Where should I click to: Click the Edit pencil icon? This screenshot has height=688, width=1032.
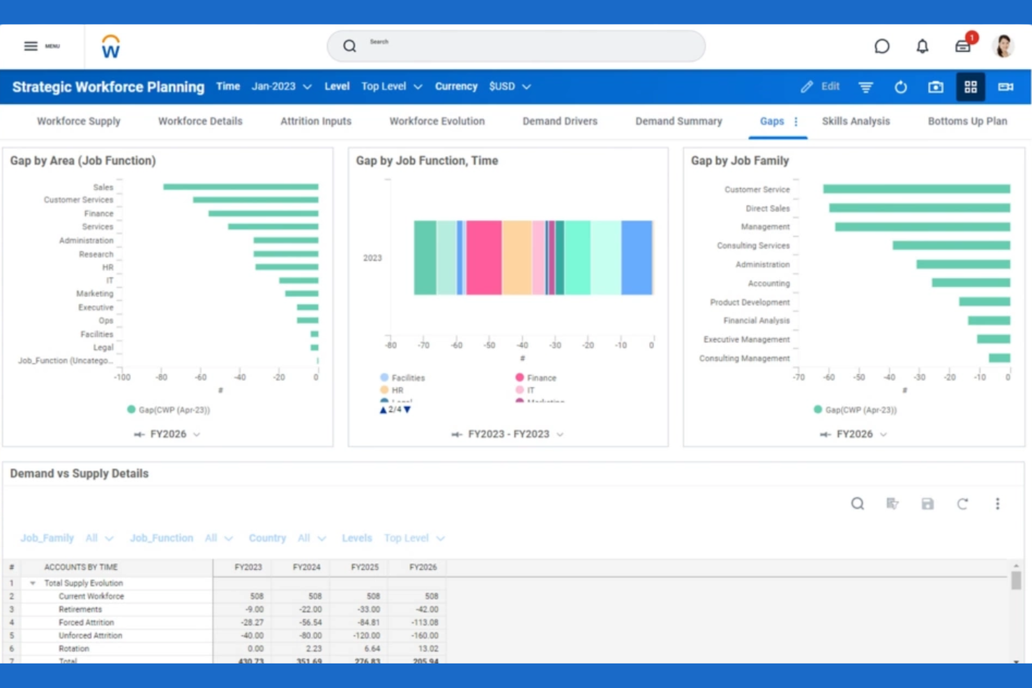[807, 86]
